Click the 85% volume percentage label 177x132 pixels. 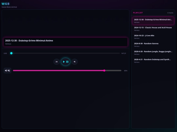pos(126,71)
